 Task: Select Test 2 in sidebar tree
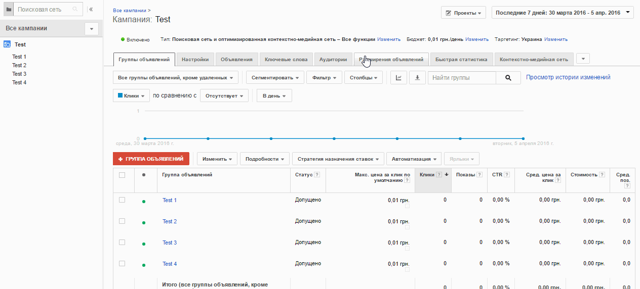point(19,65)
